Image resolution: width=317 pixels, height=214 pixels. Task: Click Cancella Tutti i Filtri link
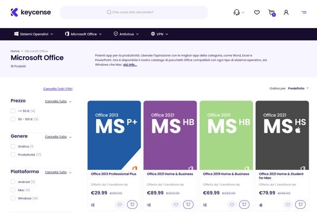tap(58, 89)
